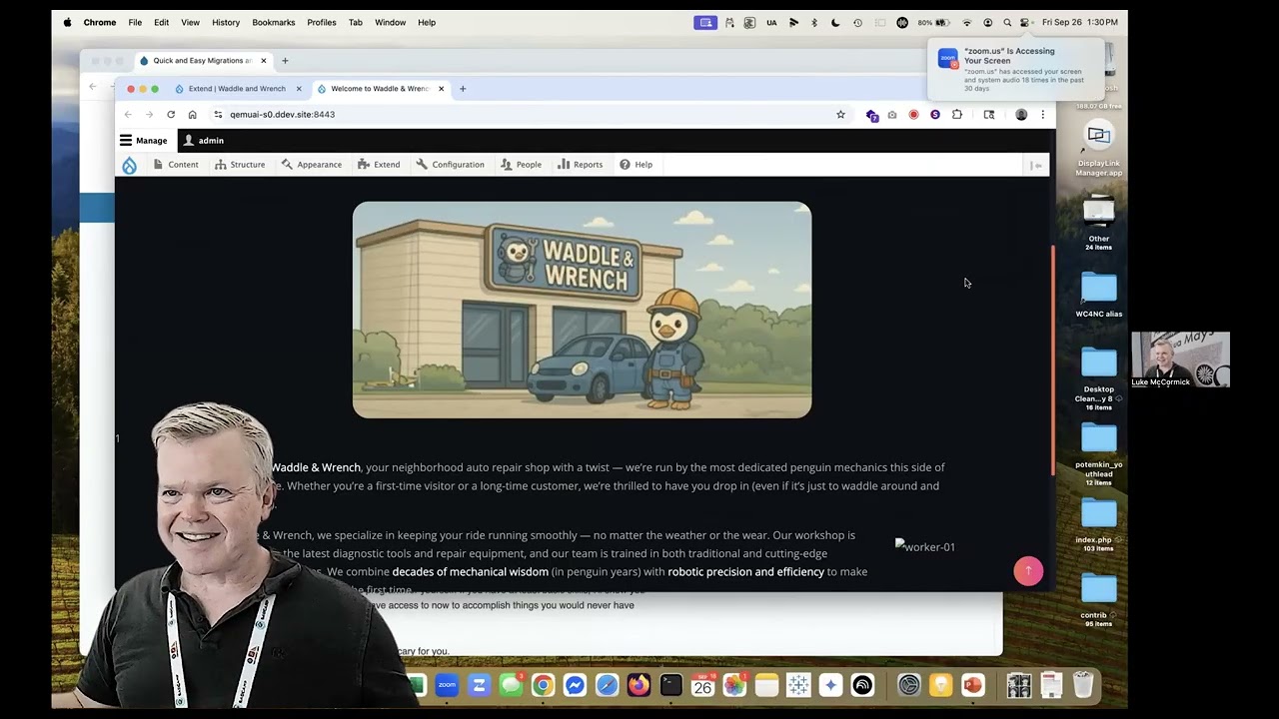Click the Waddle & Wrench shop hero image
1279x719 pixels.
click(582, 310)
